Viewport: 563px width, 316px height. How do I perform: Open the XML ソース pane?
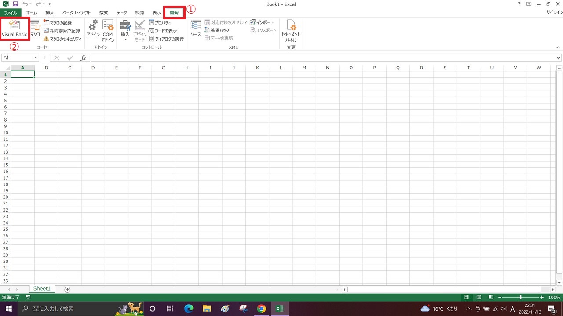(196, 29)
